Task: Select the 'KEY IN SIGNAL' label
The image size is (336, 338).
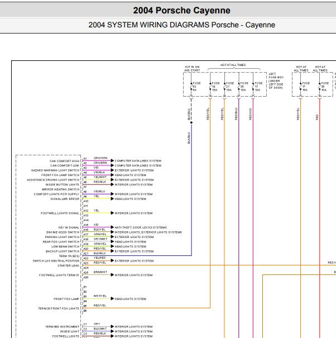Action: (x=69, y=227)
